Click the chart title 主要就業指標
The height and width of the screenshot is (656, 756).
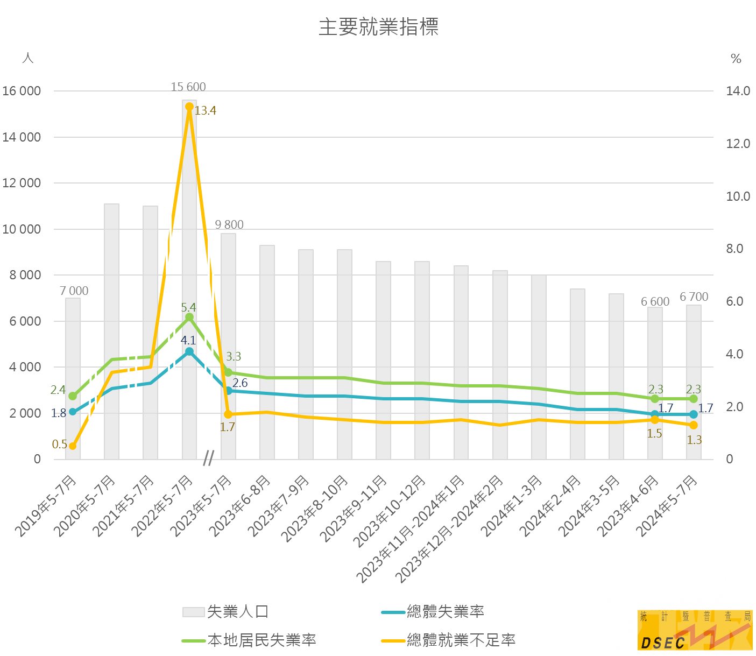point(378,26)
